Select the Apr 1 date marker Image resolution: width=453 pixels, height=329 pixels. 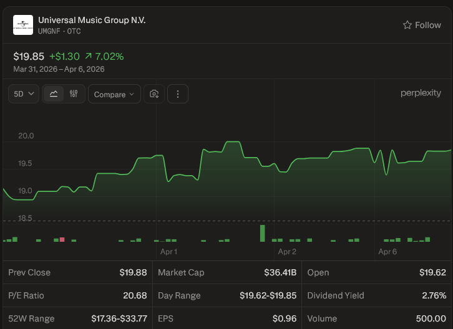click(x=168, y=252)
